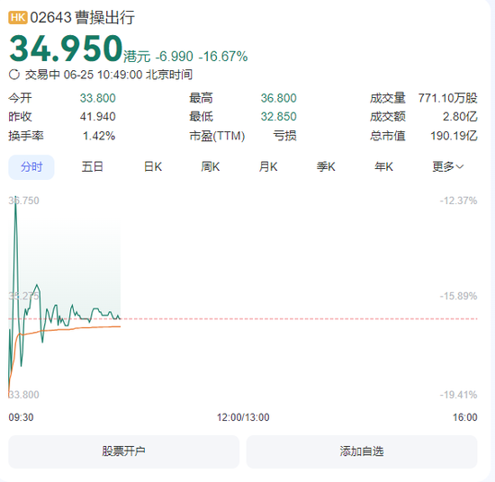Click the 16:00 time axis label
This screenshot has height=482, width=495.
point(465,417)
